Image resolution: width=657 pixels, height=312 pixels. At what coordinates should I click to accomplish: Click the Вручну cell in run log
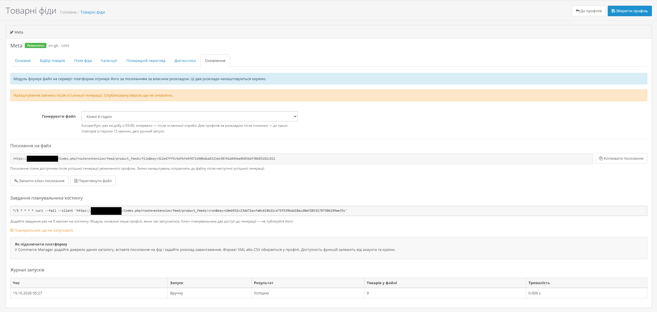210,293
